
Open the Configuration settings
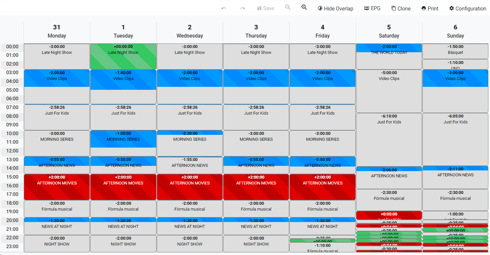click(x=468, y=8)
